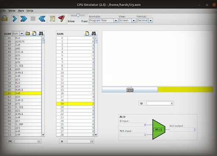The height and width of the screenshot is (156, 217).
Task: Select ROM row 63 D=M-D
Action: pyautogui.click(x=22, y=100)
